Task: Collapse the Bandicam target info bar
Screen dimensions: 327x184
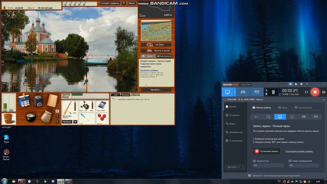Action: pos(323,100)
